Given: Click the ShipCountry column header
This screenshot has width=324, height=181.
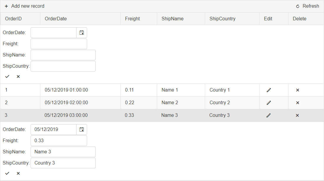Looking at the screenshot, I should 222,19.
